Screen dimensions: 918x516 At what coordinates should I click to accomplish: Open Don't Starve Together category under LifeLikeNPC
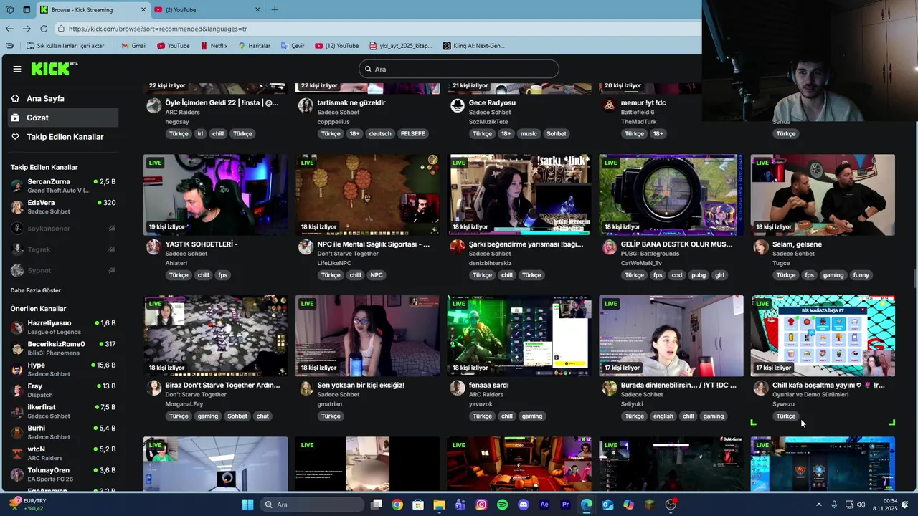pyautogui.click(x=348, y=254)
